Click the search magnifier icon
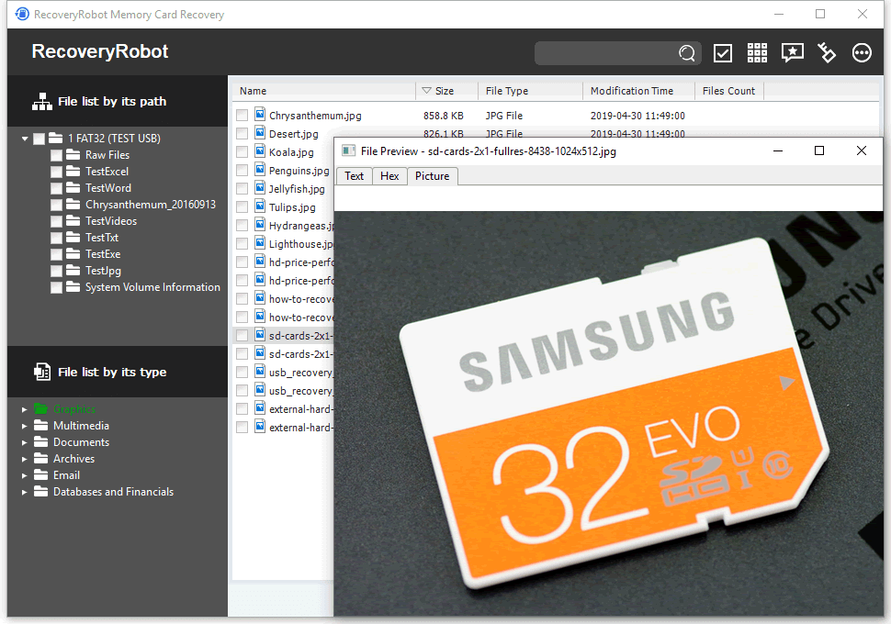 (x=686, y=53)
